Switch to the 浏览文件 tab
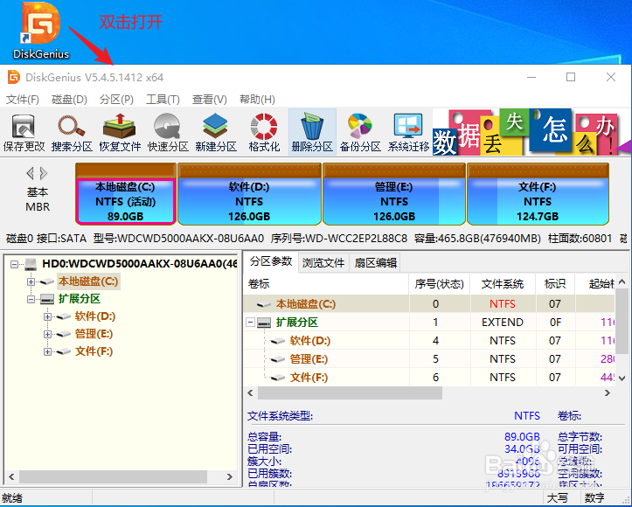The width and height of the screenshot is (632, 507). [323, 263]
